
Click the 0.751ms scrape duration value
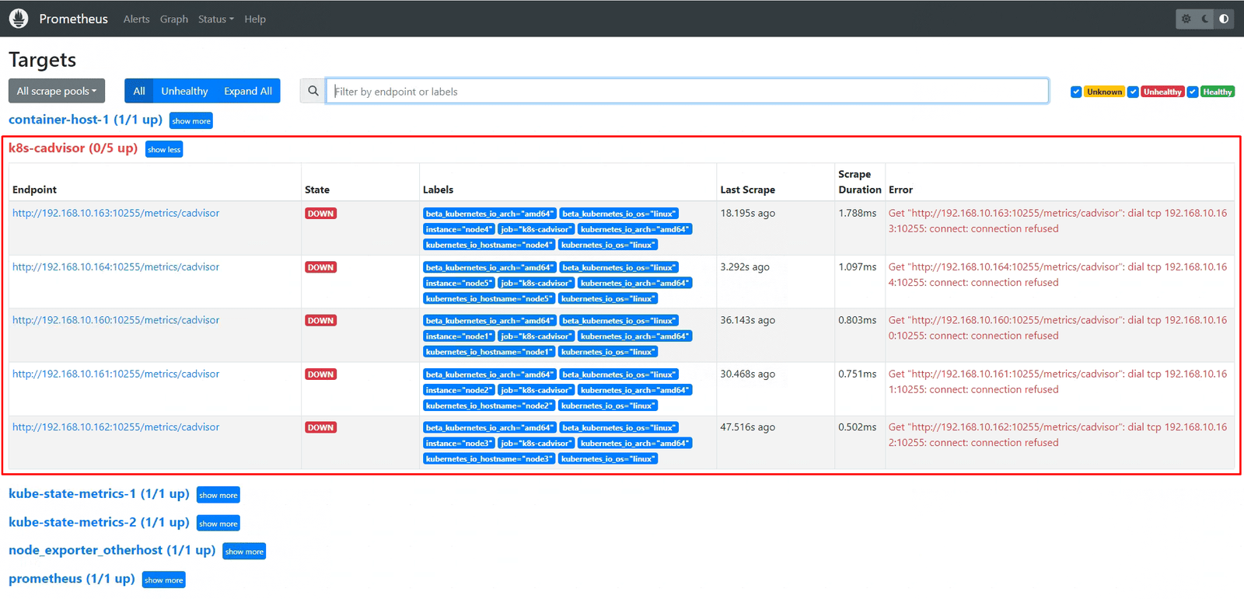(858, 374)
